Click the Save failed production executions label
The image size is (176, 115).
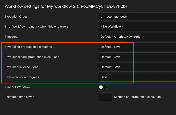tap(28, 47)
